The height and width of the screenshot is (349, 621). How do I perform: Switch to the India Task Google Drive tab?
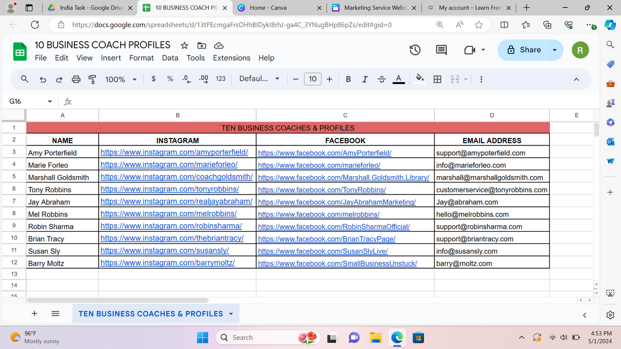(91, 8)
